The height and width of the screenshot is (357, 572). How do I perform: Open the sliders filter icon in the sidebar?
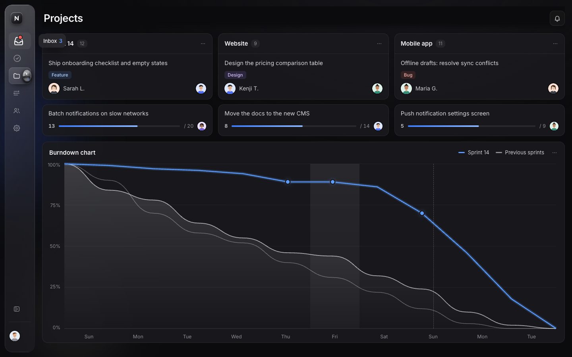(17, 93)
